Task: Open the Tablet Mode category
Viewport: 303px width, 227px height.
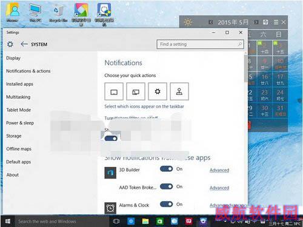Action: coord(19,110)
